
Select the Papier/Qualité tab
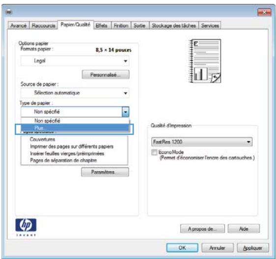tap(76, 25)
